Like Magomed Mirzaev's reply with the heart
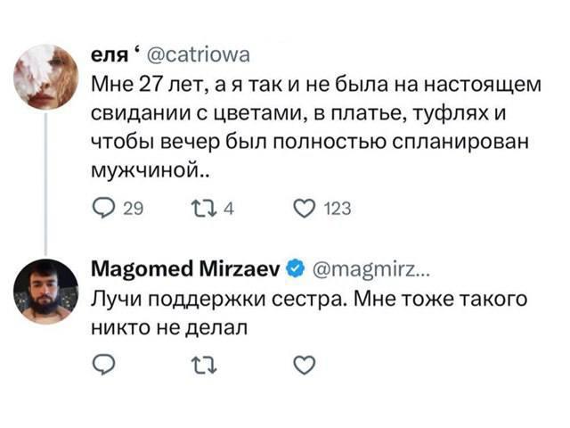 point(305,365)
